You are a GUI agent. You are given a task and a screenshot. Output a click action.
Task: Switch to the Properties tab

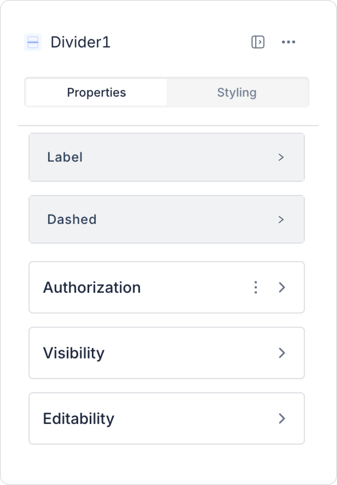coord(97,93)
